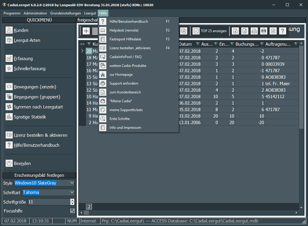
Task: Click Beenden to quit the program
Action: [22, 164]
